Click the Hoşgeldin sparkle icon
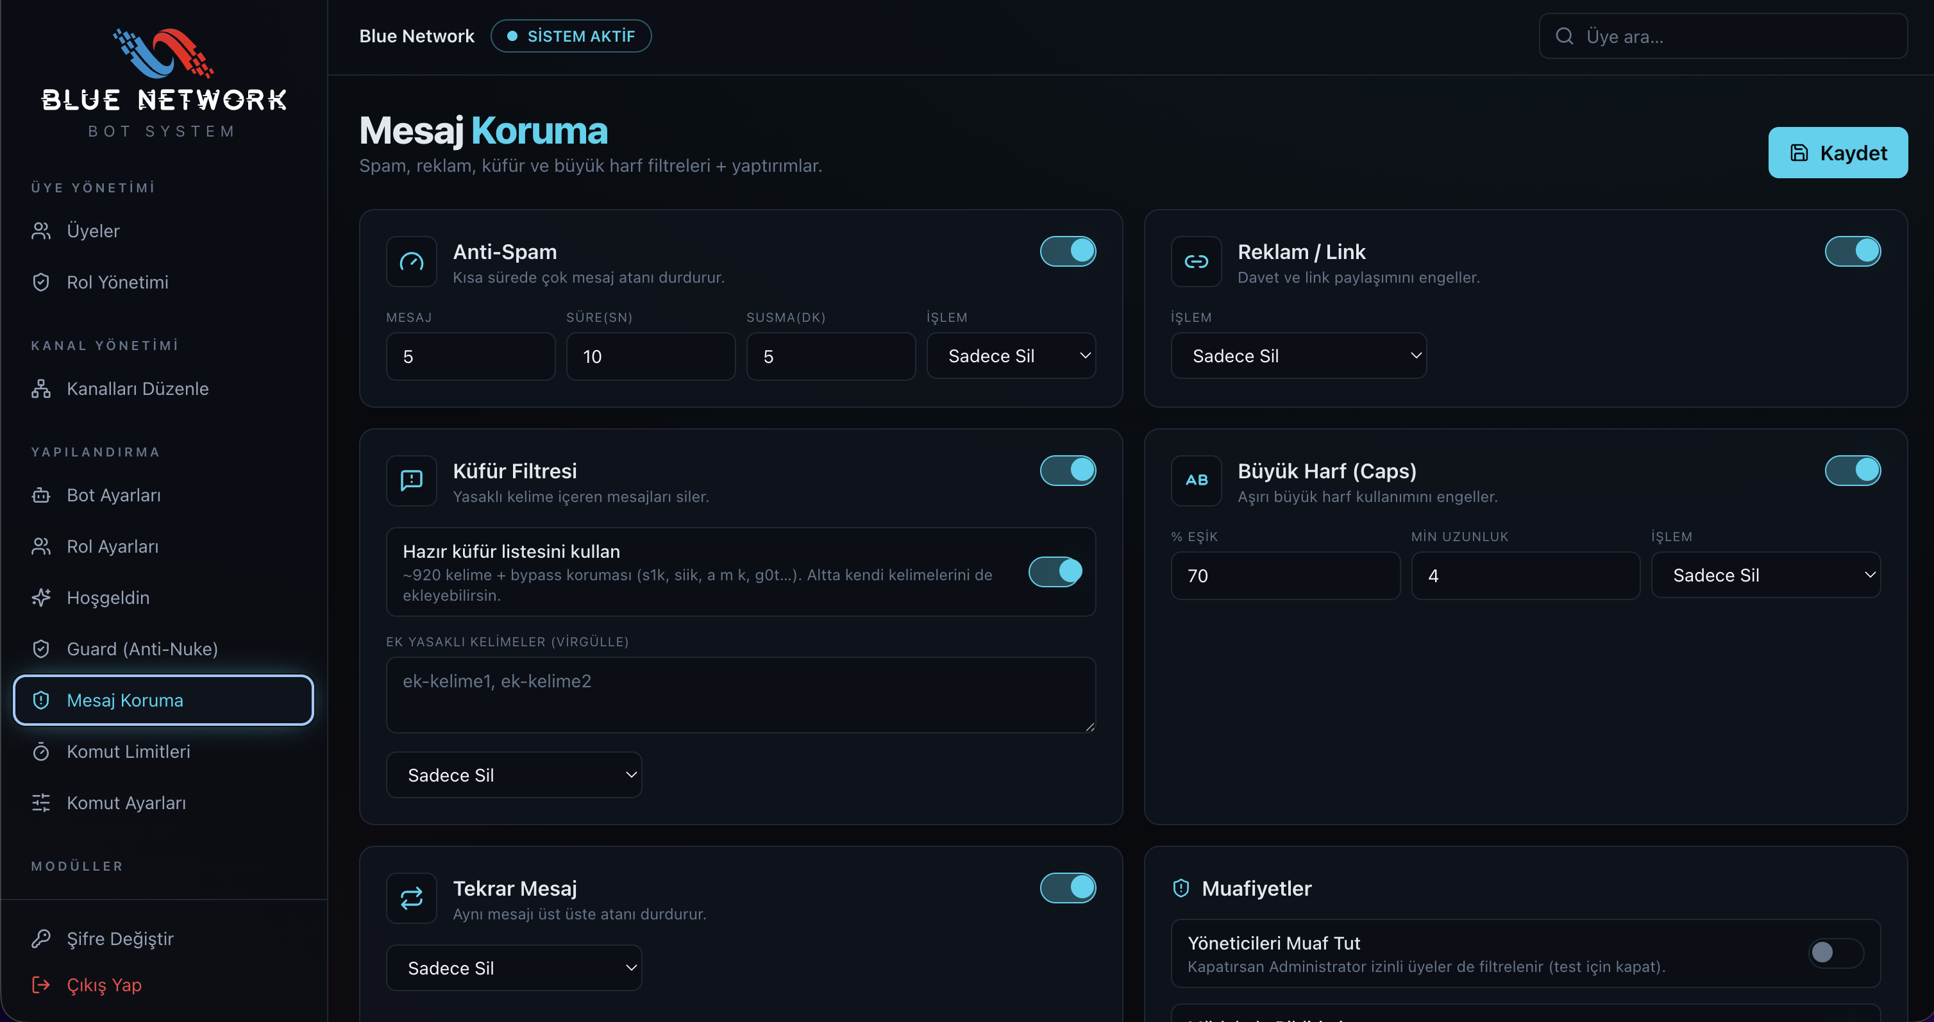 point(41,598)
